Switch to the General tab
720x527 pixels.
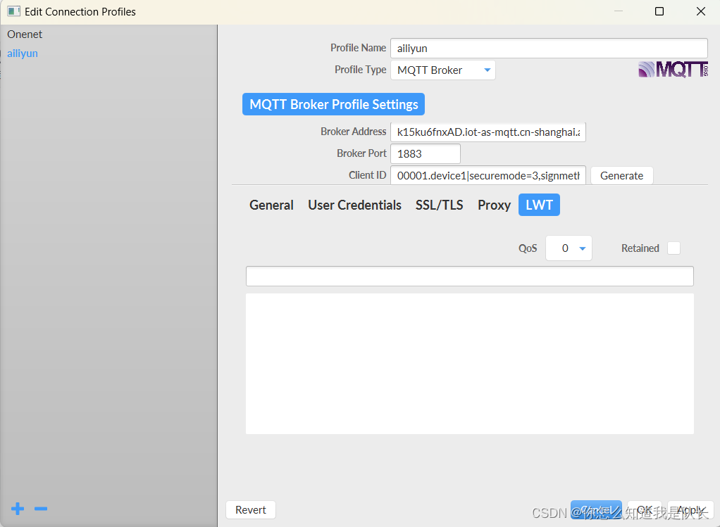pyautogui.click(x=271, y=205)
